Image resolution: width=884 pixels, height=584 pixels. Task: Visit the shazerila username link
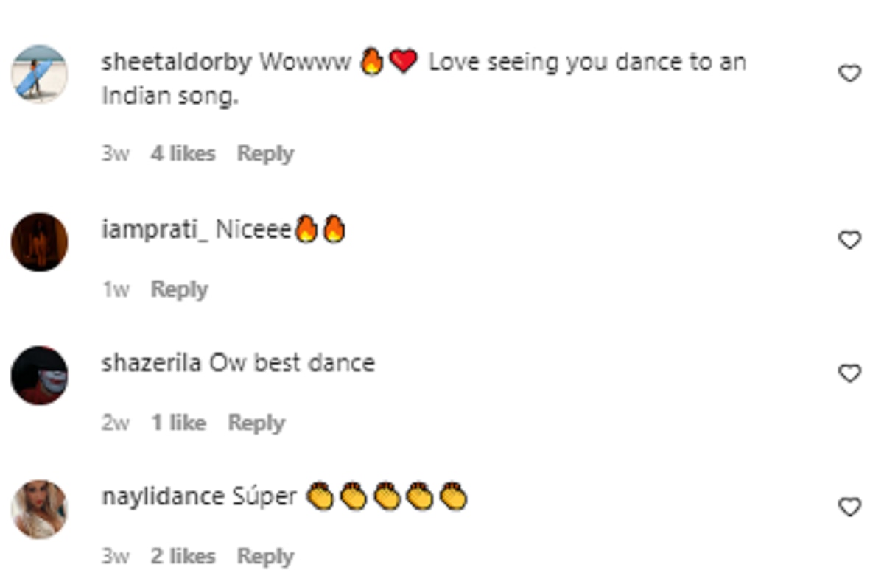pos(151,363)
